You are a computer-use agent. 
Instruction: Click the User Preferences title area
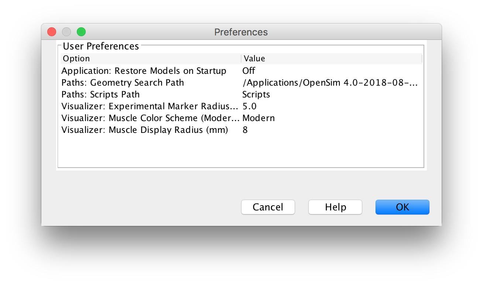pyautogui.click(x=100, y=46)
